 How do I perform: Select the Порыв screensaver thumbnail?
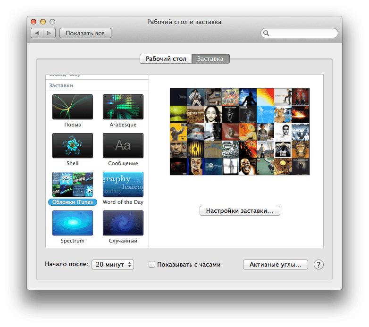point(72,107)
